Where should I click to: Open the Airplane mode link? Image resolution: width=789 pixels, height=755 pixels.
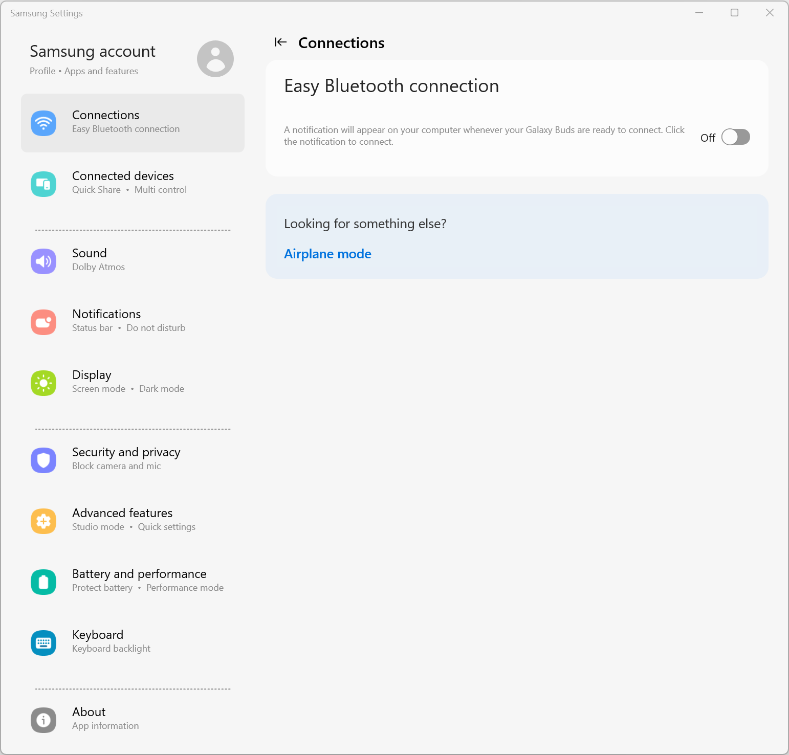[327, 254]
